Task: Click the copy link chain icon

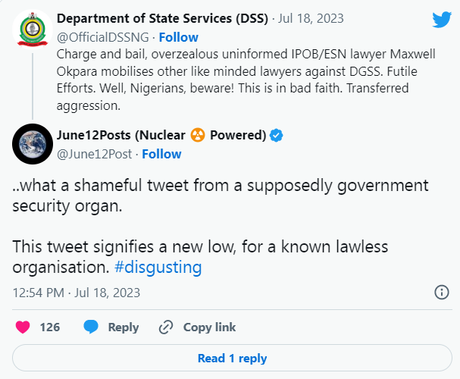Action: [x=166, y=327]
